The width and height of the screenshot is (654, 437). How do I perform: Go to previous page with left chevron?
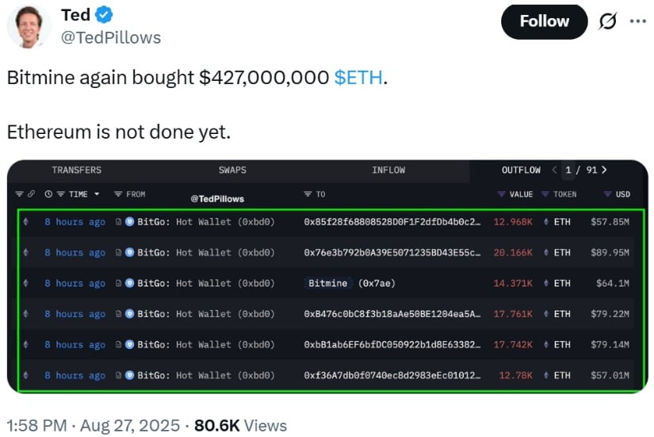tap(554, 170)
